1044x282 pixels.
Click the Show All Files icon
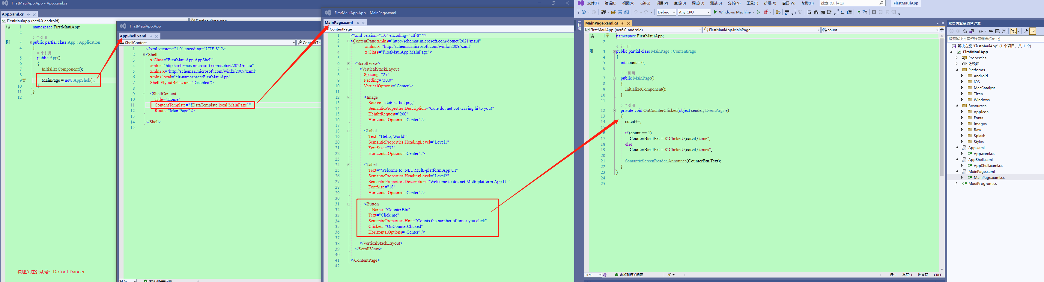click(x=1004, y=31)
